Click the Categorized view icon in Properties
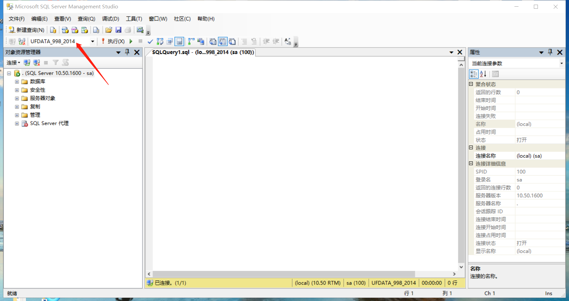The image size is (569, 301). (474, 74)
